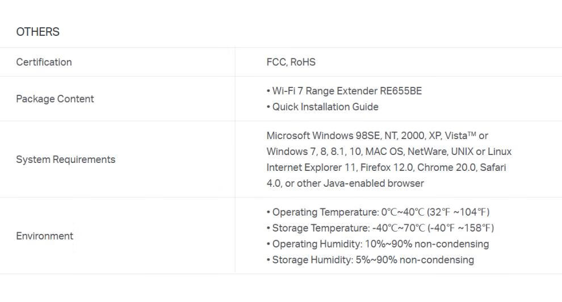
Task: Select the Package Content label
Action: [55, 99]
